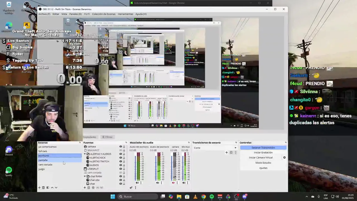Collapse the ALERTAS Y AUDIOS group
Screen dimensions: 357x201
[85, 154]
